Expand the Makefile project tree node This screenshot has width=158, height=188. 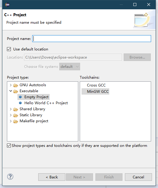11,121
